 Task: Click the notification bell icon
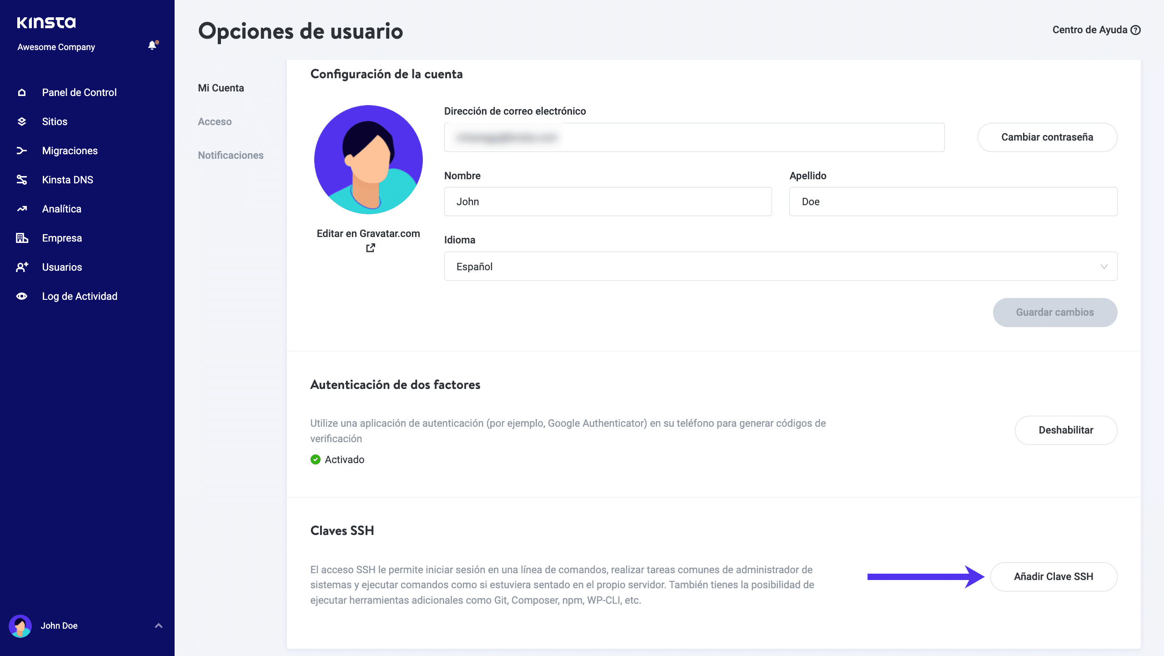click(152, 45)
